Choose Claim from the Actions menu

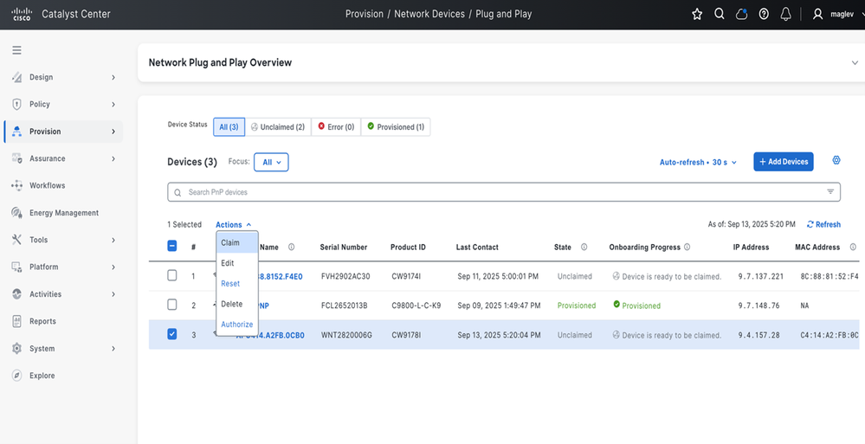(237, 242)
